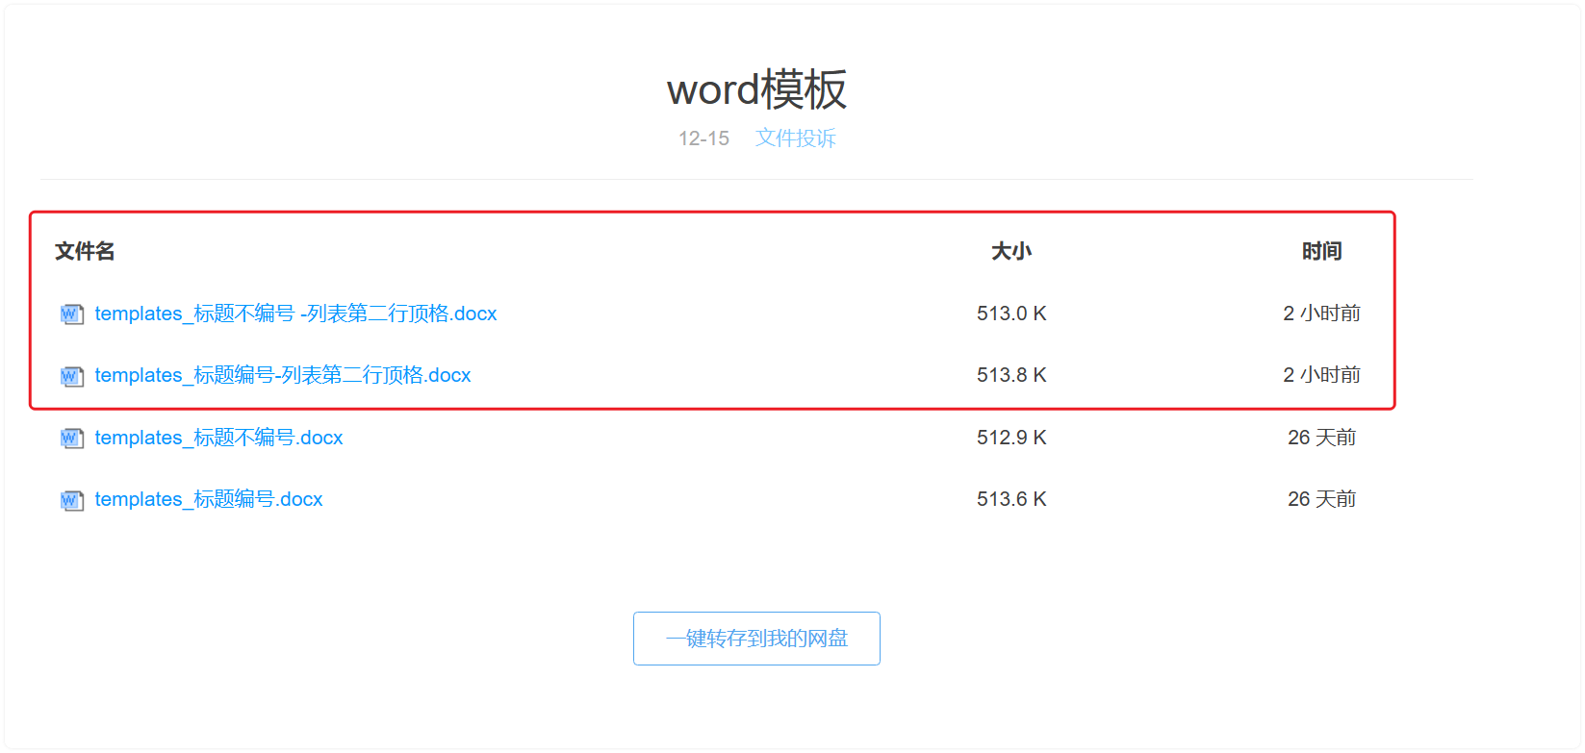This screenshot has height=753, width=1585.
Task: Click the 513.6 K size value
Action: coord(1011,499)
